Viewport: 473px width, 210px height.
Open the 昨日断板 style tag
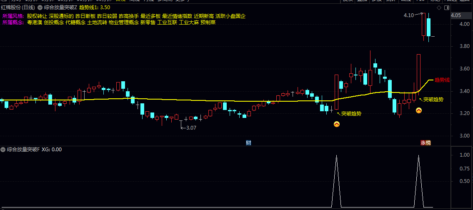pos(85,16)
